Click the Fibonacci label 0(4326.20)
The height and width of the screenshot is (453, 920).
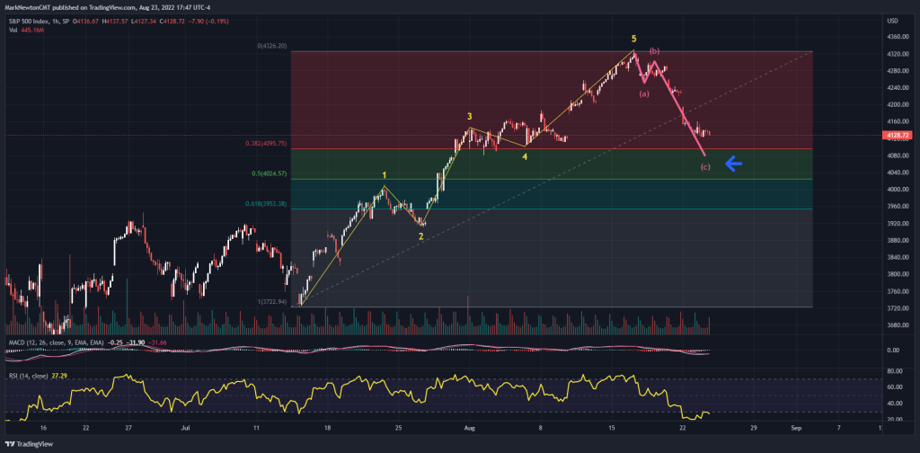[271, 46]
